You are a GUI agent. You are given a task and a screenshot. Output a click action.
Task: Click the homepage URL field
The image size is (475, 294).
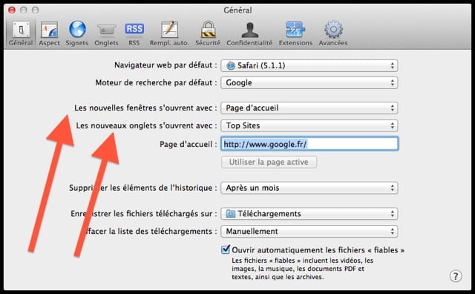309,144
